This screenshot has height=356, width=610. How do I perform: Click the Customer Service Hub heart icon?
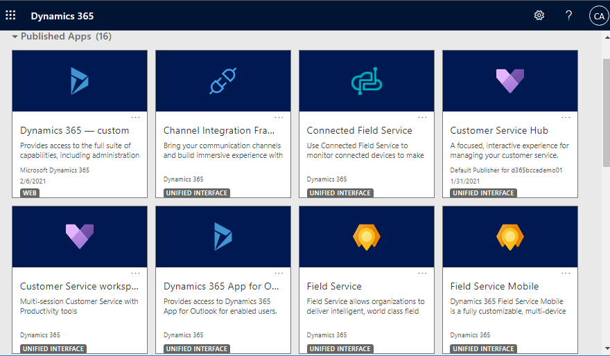[510, 81]
